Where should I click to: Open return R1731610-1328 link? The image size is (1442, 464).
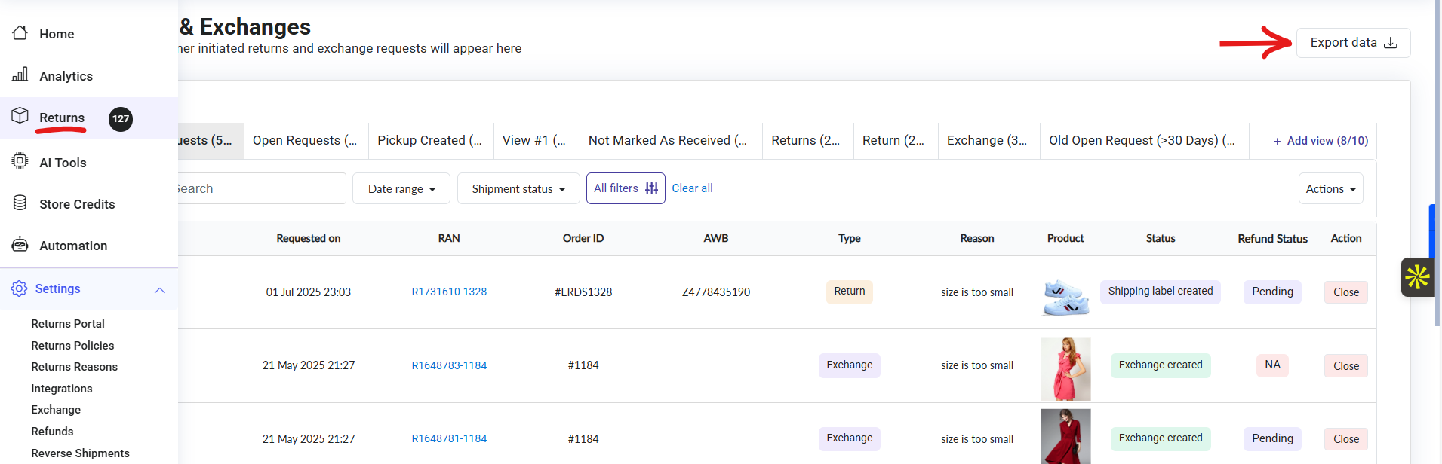tap(449, 292)
